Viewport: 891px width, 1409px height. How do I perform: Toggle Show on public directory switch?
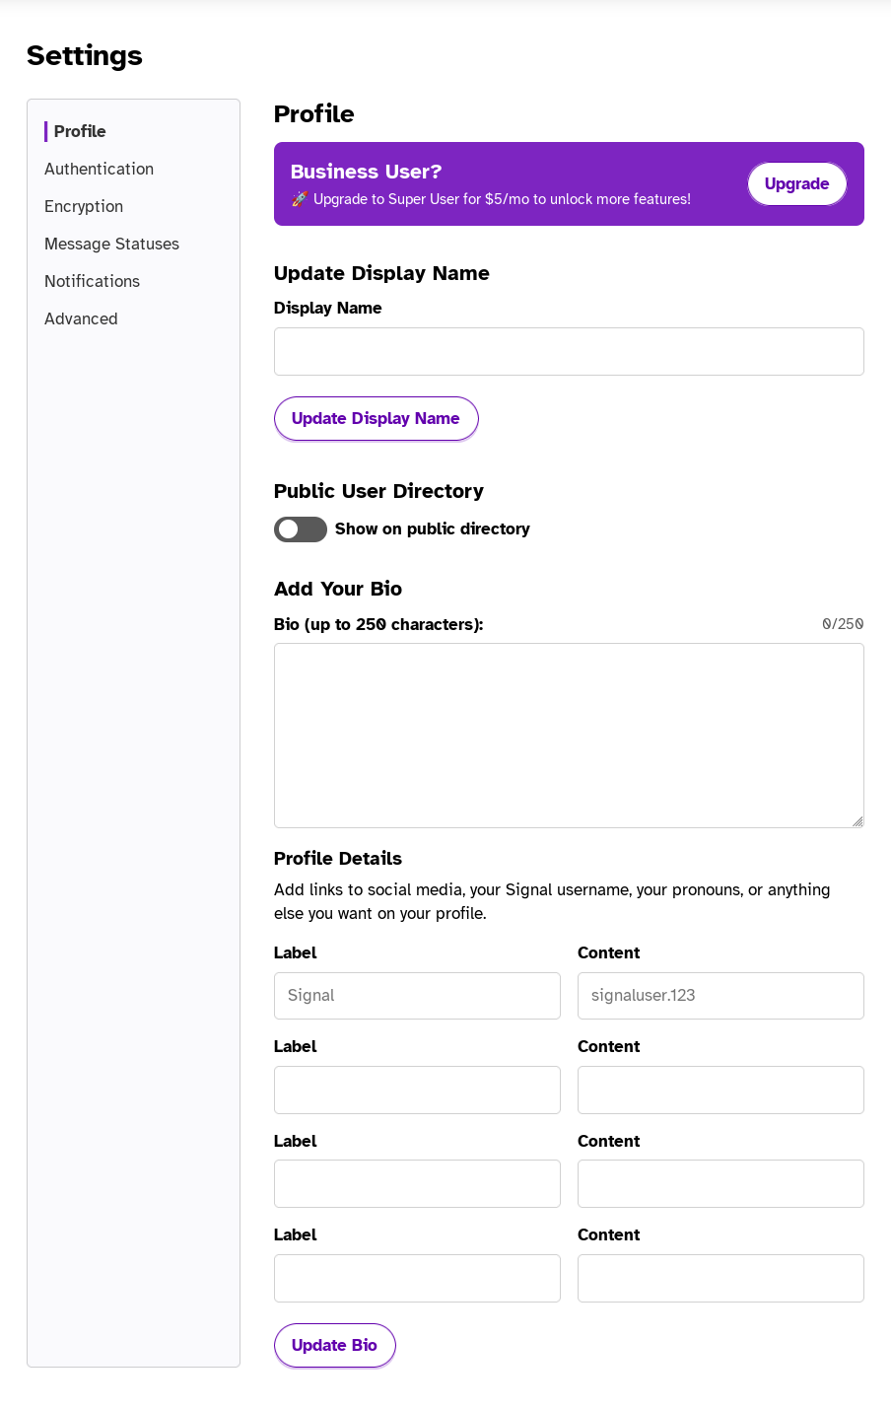click(301, 529)
